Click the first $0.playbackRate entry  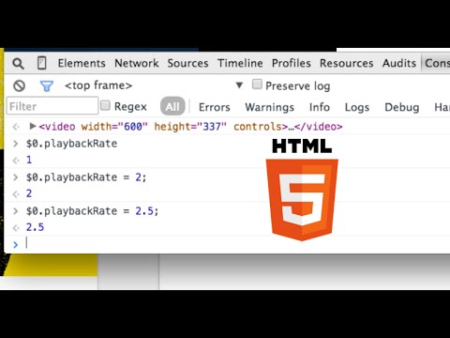(x=71, y=144)
